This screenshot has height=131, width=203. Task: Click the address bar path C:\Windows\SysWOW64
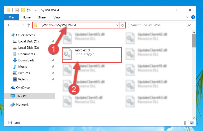tap(57, 25)
